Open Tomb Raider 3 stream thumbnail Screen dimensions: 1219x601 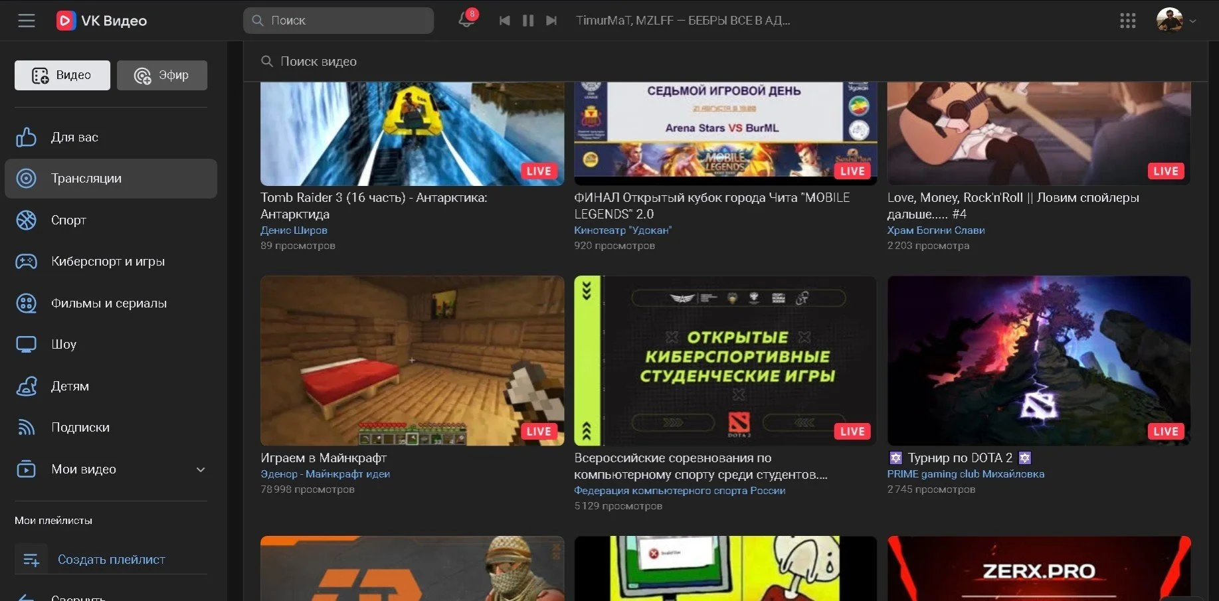pos(412,133)
